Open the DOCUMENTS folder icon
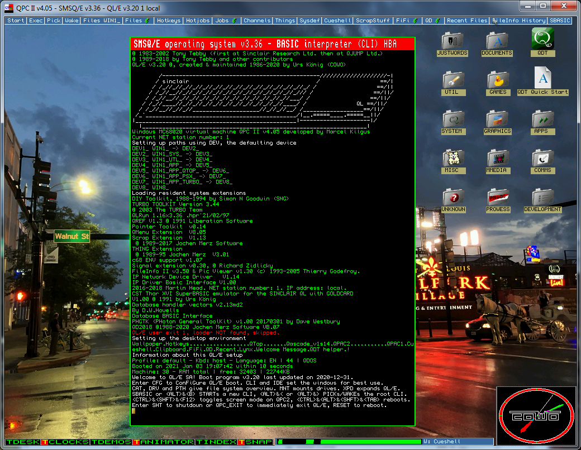This screenshot has width=581, height=450. click(497, 44)
